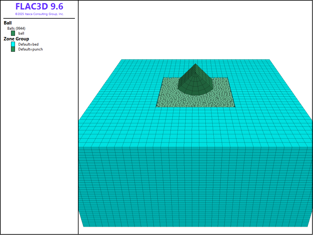Click the Itasca Consulting Group copyright line
Viewport: 313px width, 235px height.
39,14
